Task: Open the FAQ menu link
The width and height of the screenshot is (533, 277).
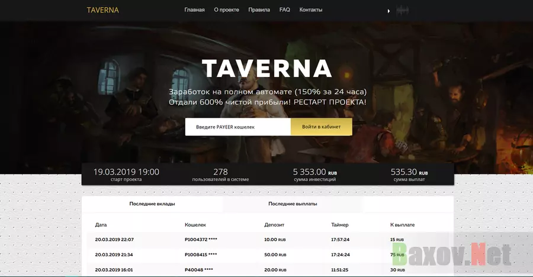Action: click(284, 10)
